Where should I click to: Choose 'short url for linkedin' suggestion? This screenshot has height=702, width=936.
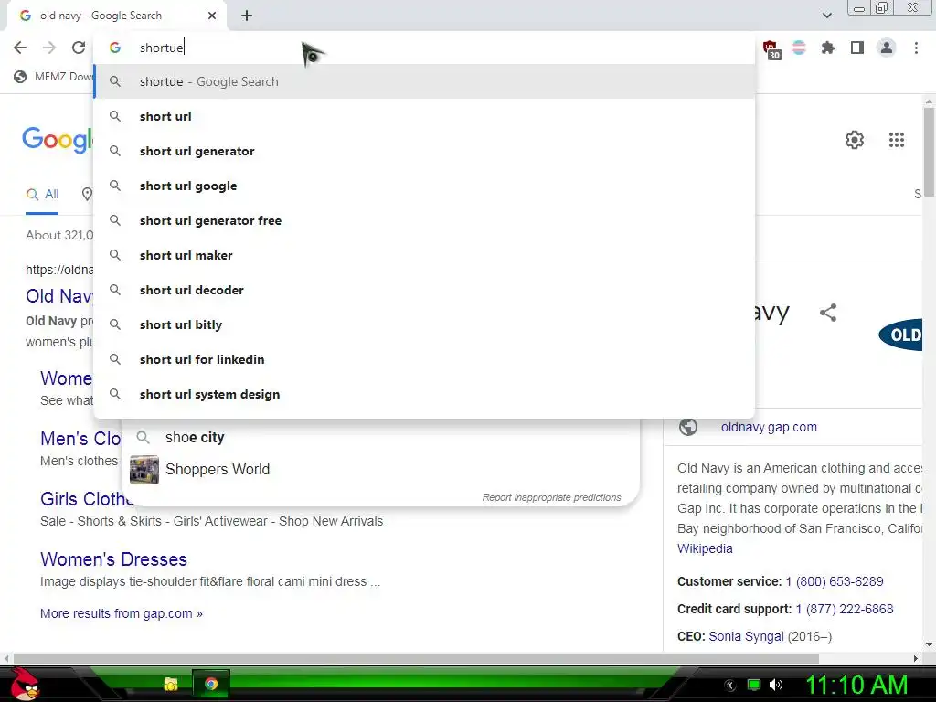pos(424,359)
